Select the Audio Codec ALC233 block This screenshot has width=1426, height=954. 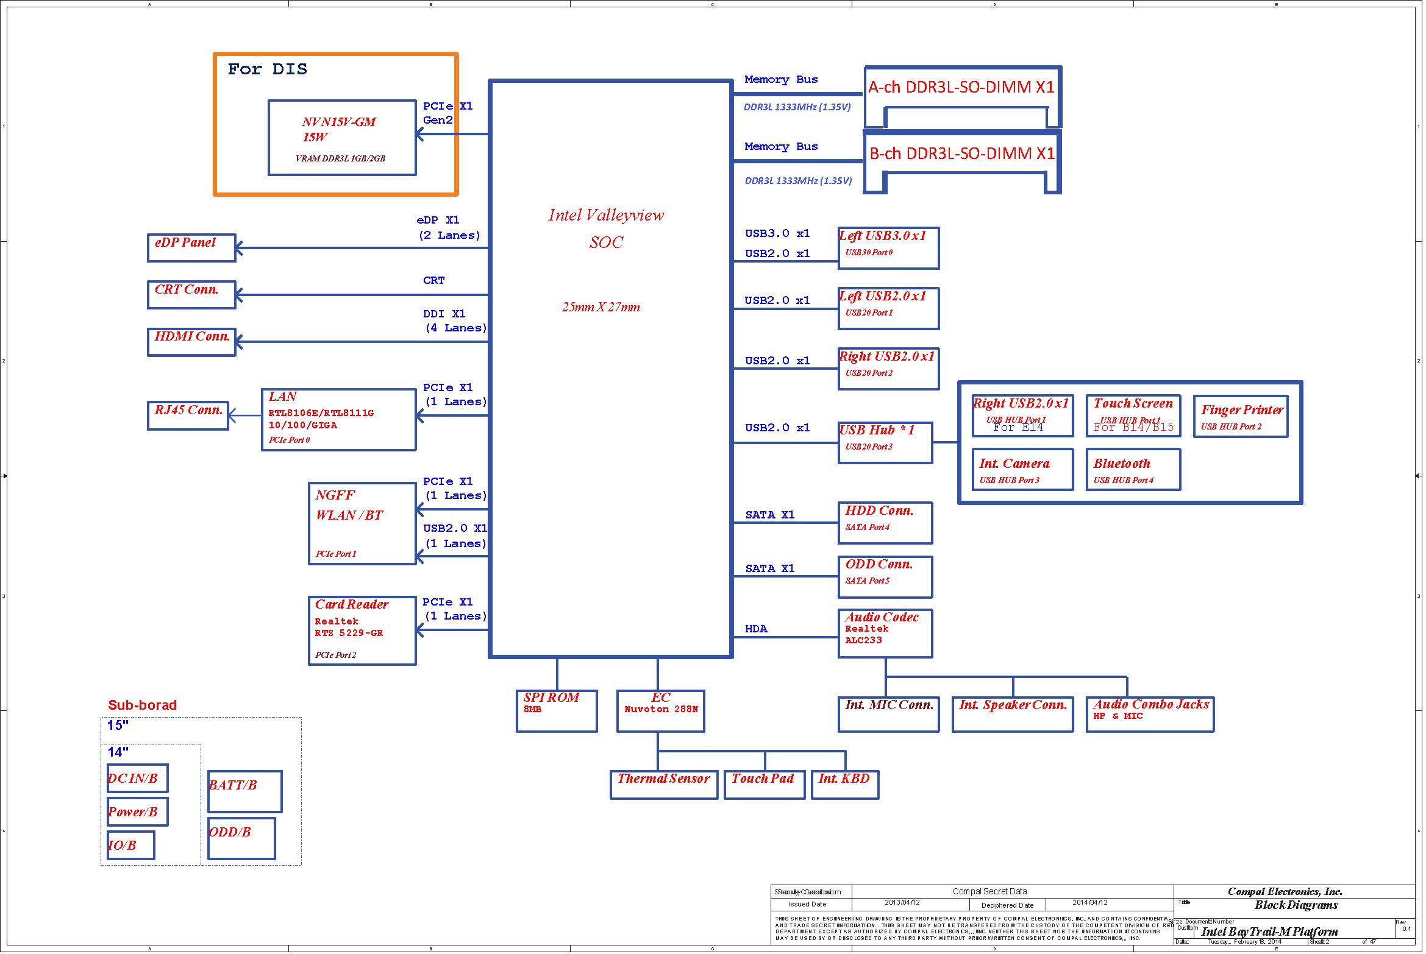pos(886,635)
